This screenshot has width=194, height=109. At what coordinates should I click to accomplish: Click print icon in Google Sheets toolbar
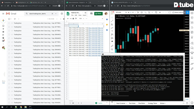(x=73, y=18)
